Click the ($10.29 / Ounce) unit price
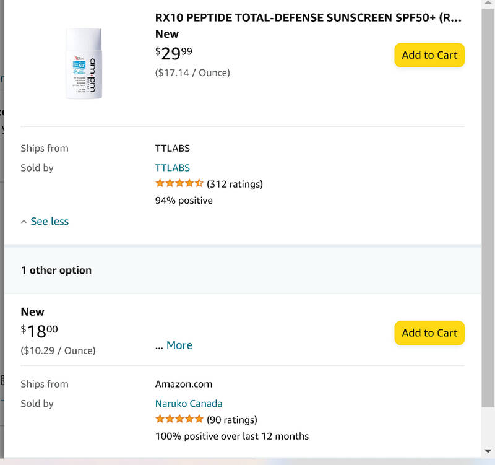 pos(58,350)
